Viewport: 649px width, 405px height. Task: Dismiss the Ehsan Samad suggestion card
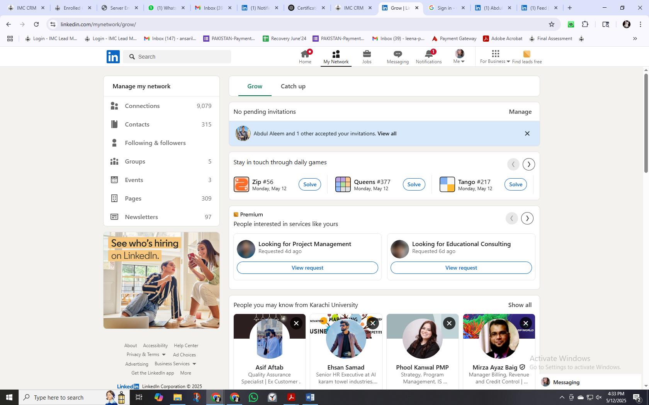pyautogui.click(x=373, y=323)
